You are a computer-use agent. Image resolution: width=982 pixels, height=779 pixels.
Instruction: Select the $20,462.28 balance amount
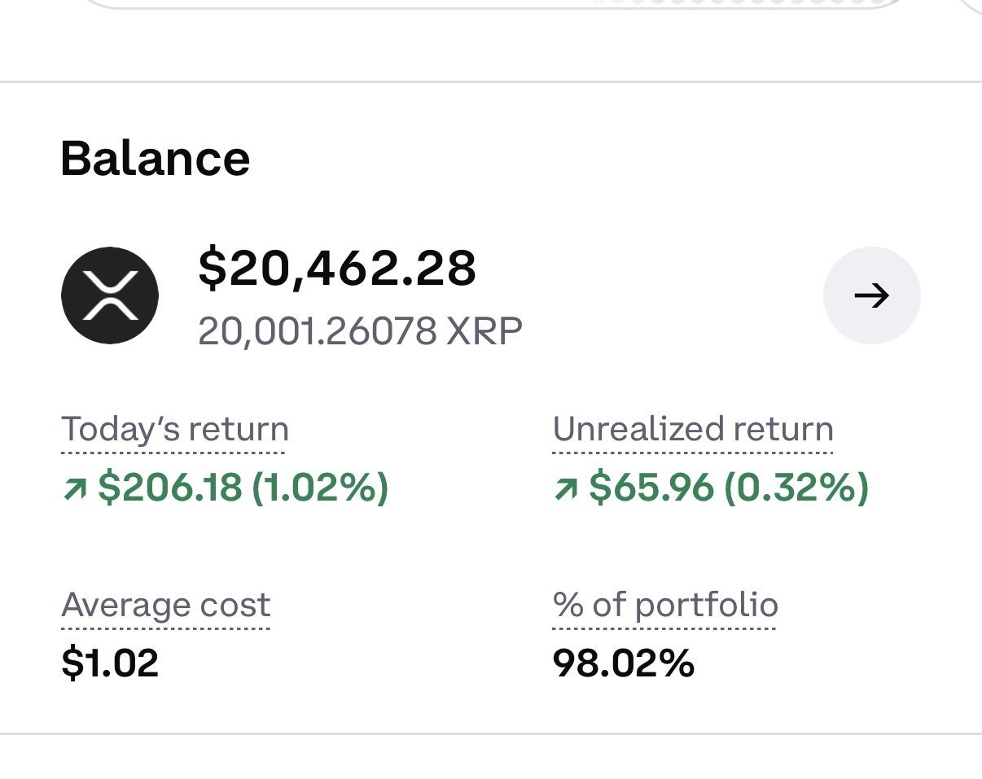[x=337, y=269]
